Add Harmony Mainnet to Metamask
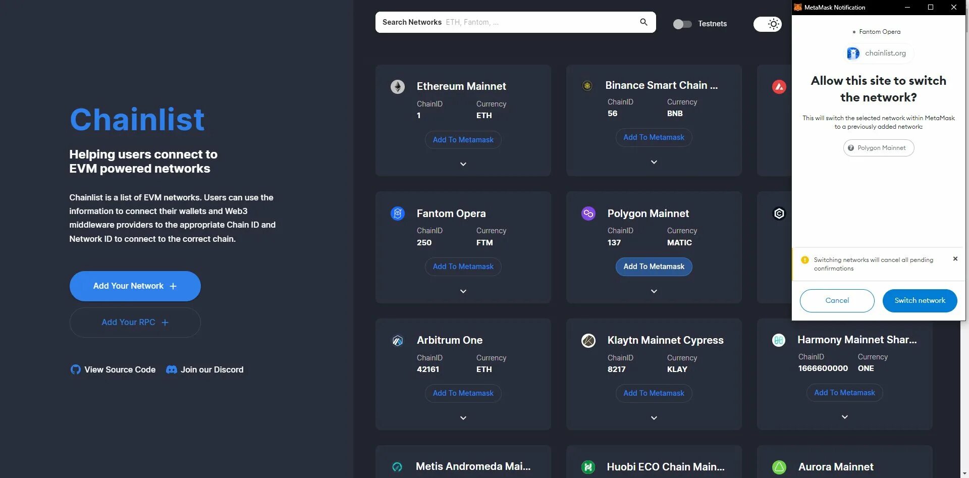The image size is (969, 478). [x=845, y=393]
